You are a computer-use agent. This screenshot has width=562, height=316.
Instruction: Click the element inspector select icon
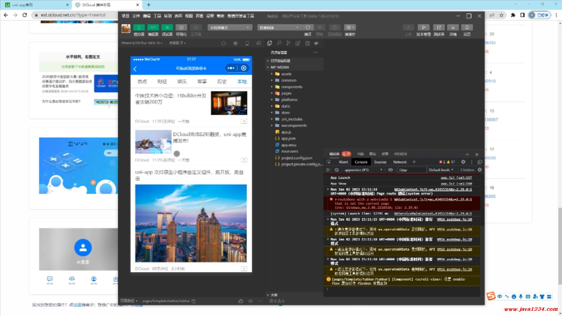(x=328, y=162)
